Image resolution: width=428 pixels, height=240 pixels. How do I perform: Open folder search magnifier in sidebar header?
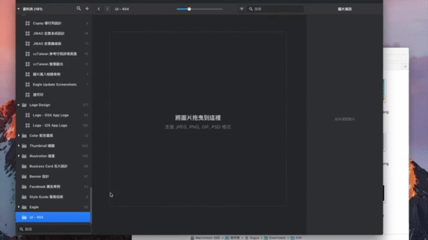78,9
